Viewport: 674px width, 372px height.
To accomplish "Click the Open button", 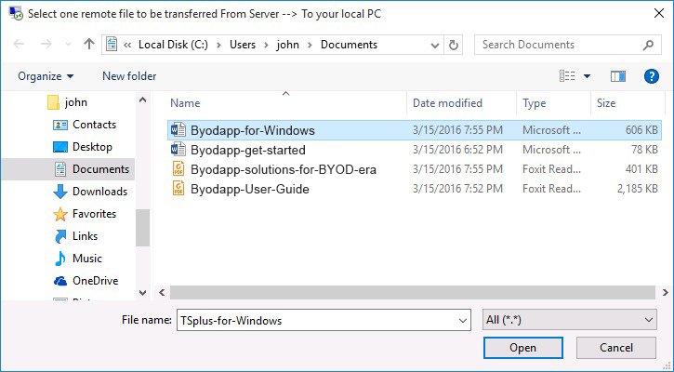I will [522, 348].
